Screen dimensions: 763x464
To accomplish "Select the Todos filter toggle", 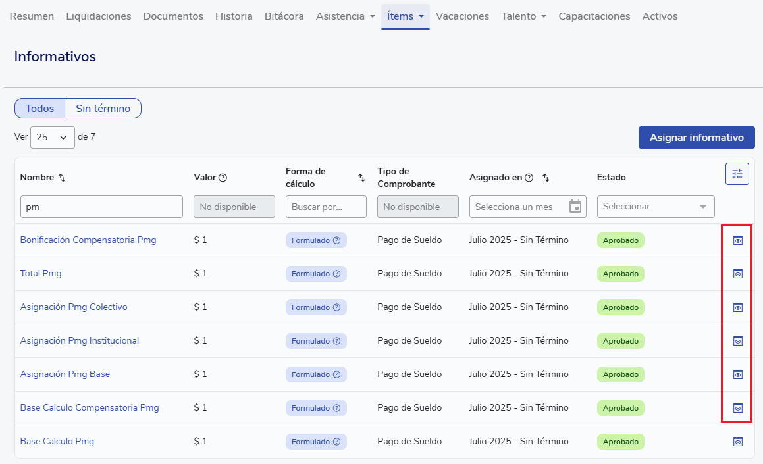I will point(39,109).
